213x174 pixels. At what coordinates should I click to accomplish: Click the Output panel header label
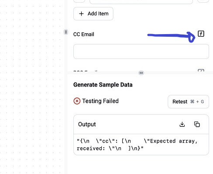pos(87,124)
